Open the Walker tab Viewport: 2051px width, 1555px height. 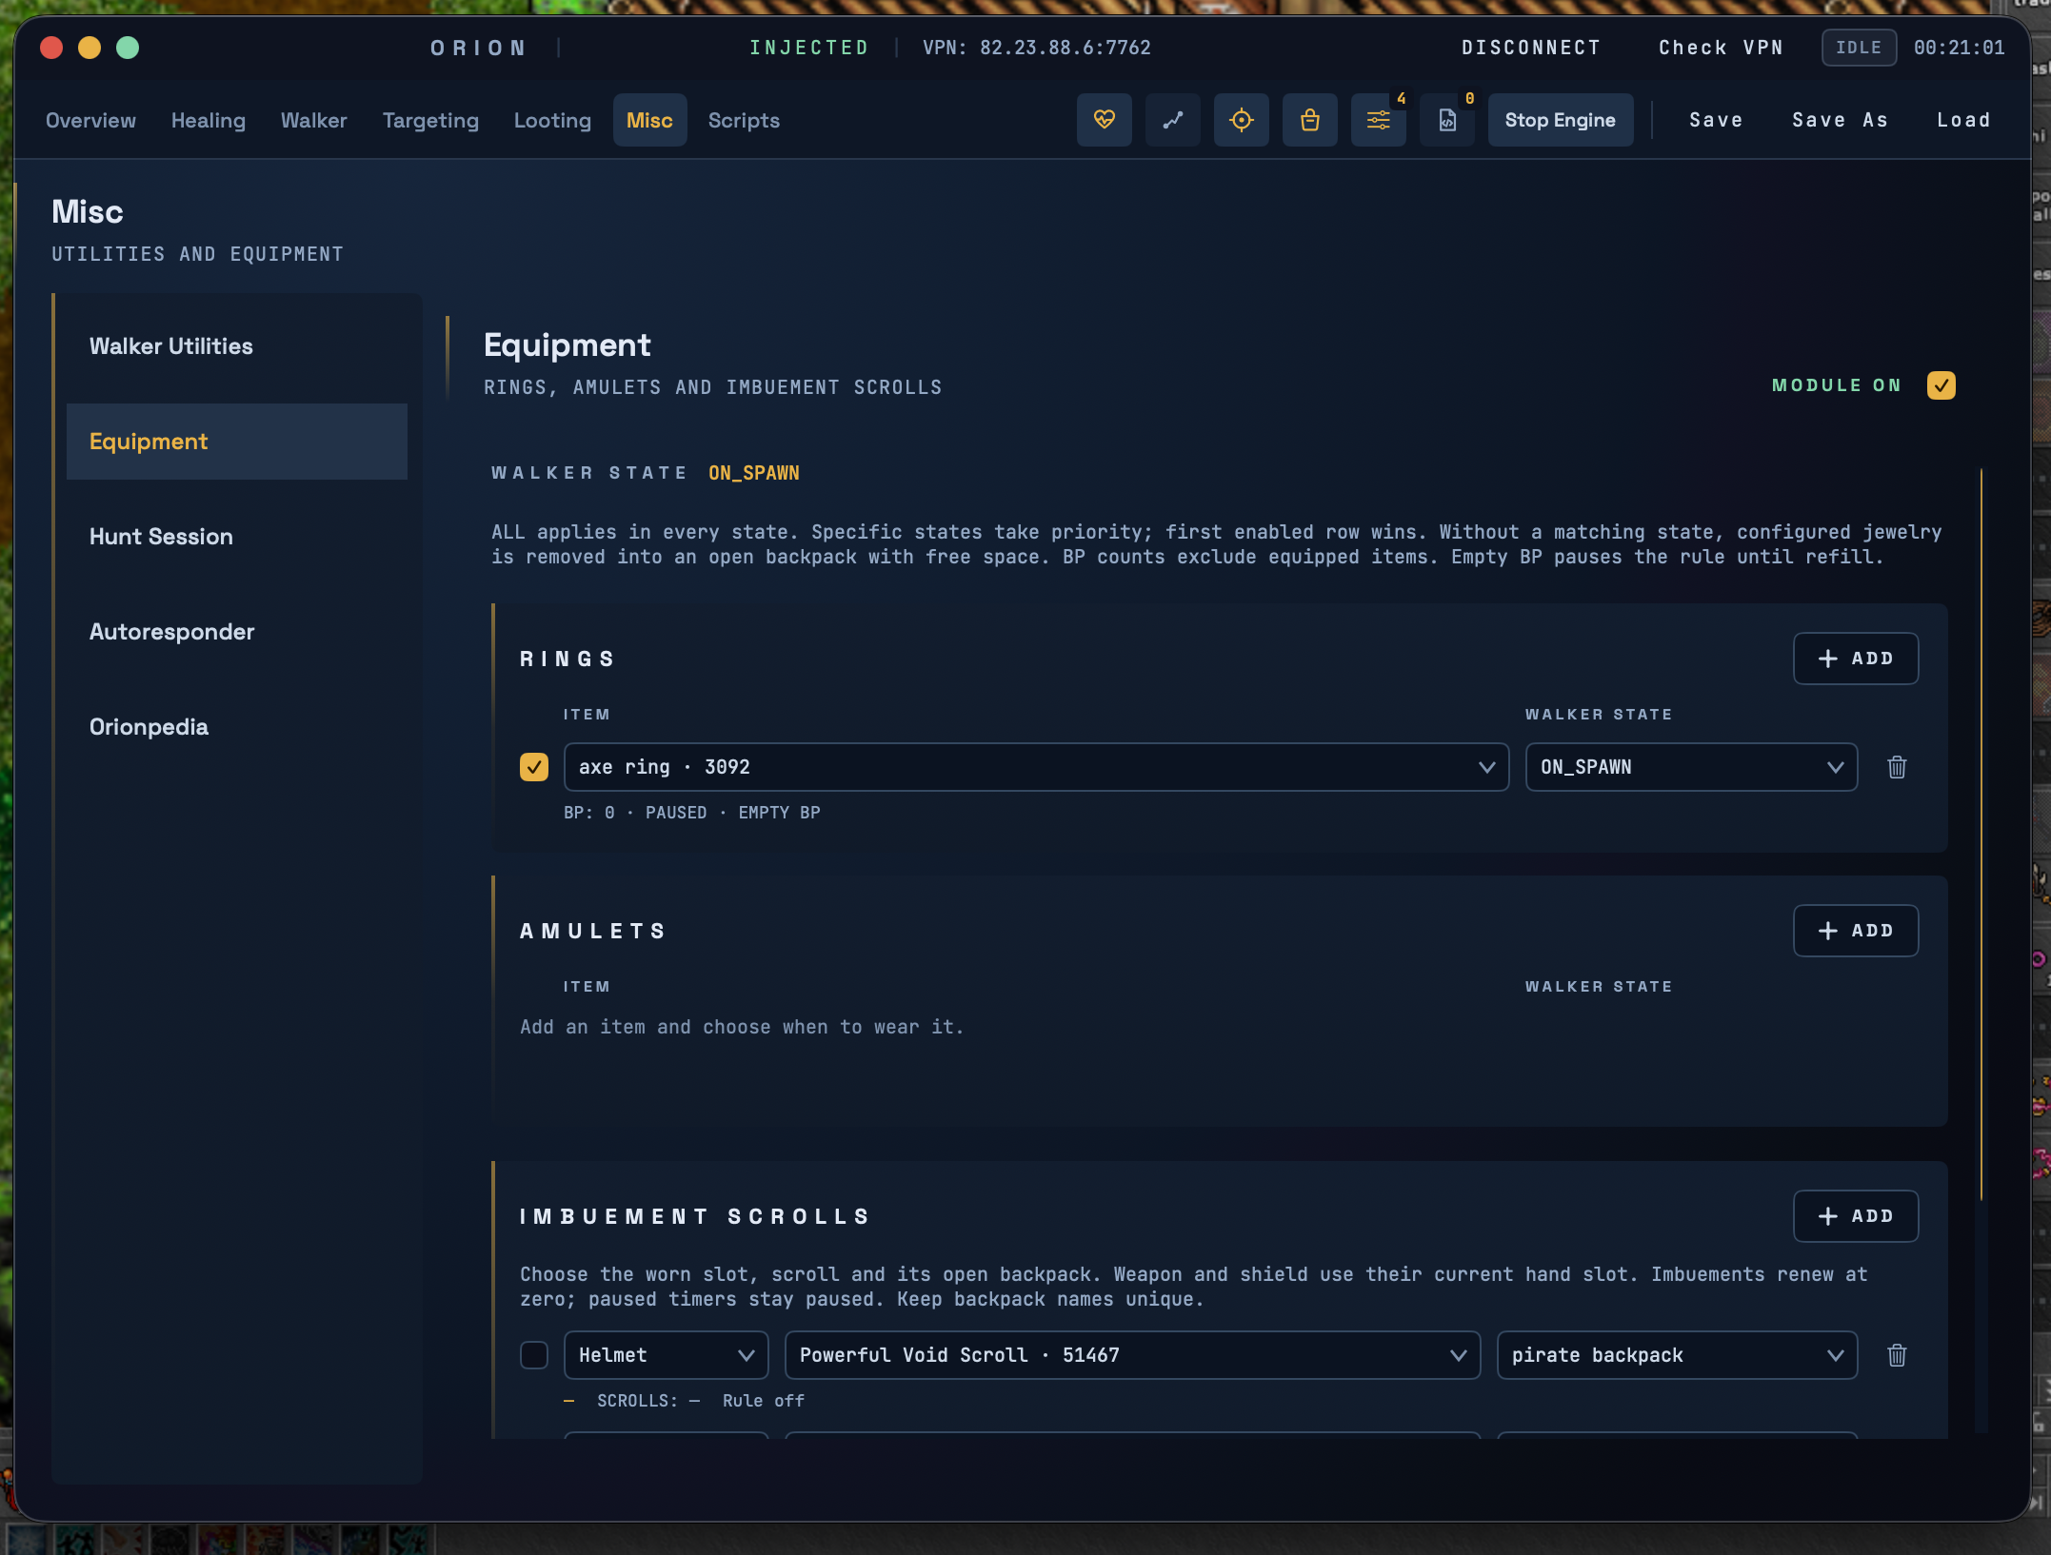tap(313, 120)
